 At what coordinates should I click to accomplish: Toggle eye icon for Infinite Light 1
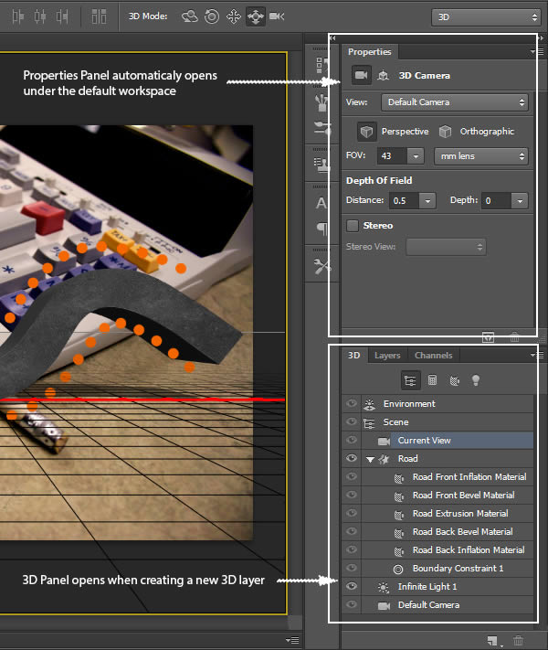[x=352, y=586]
